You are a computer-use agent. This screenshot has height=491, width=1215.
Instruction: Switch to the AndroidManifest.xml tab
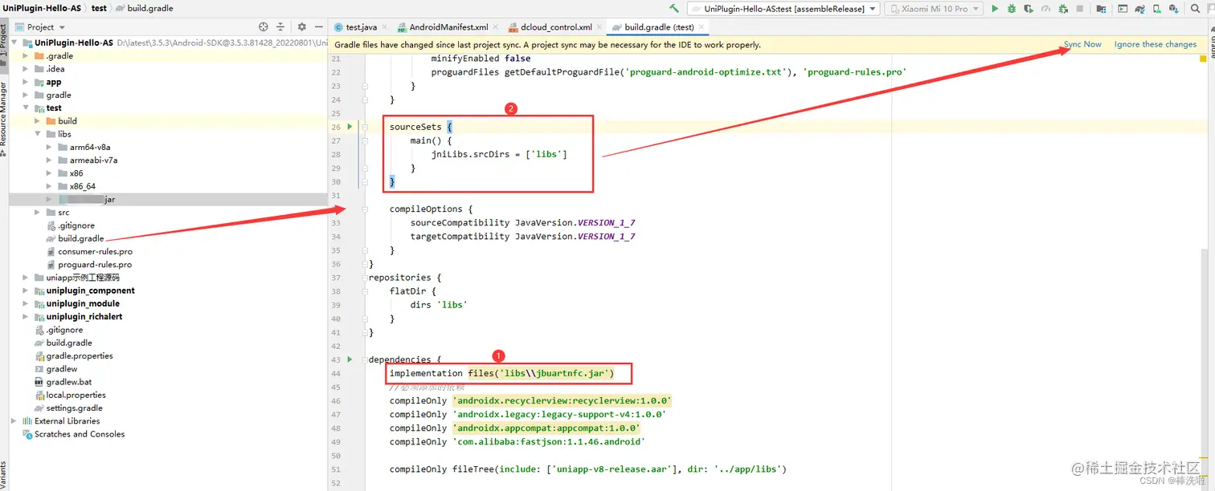click(445, 27)
